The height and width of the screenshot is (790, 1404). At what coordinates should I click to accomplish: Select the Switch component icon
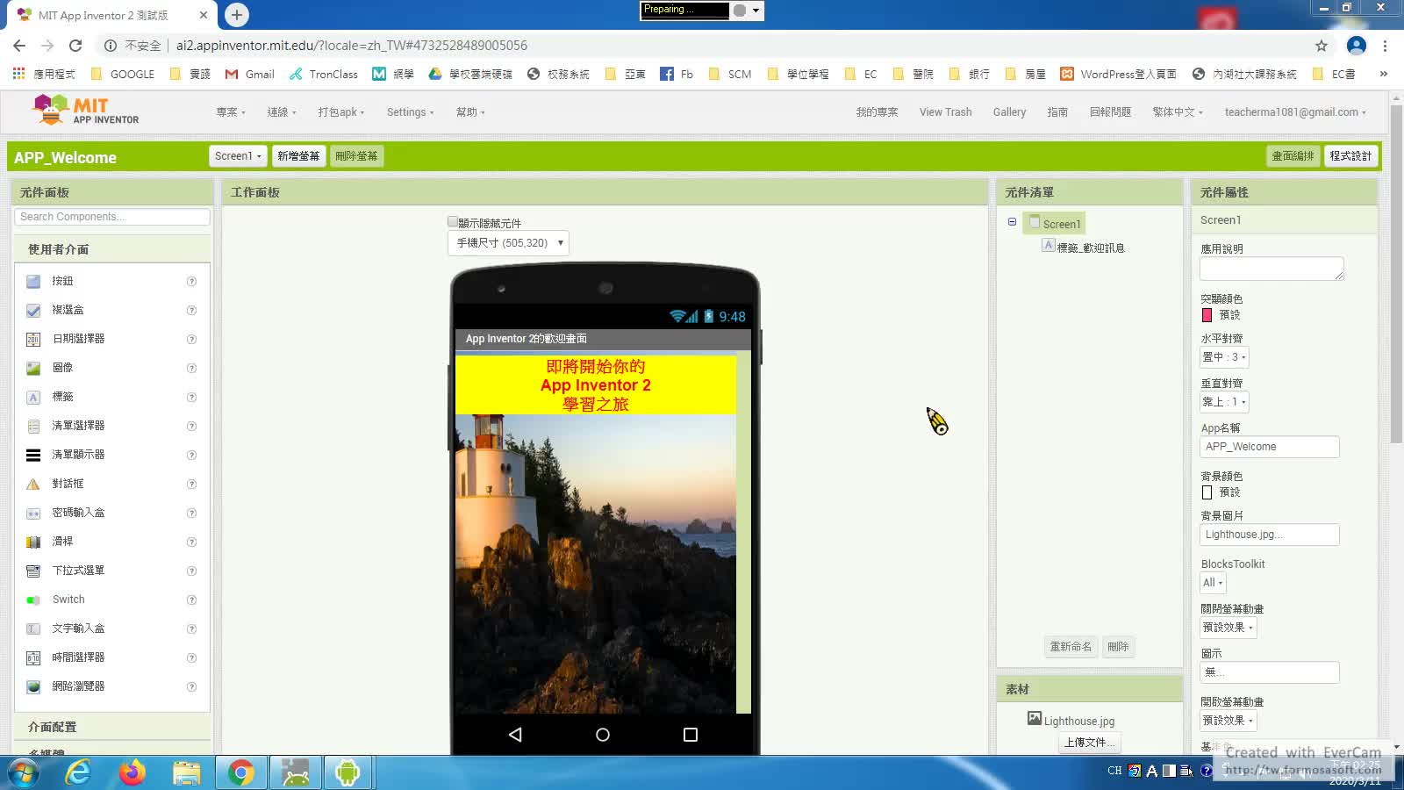coord(33,600)
